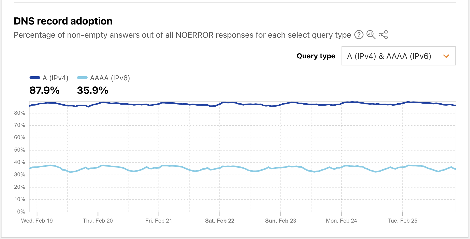Screen dimensions: 470x239
Task: Click the dark blue IPv4 legend swatch
Action: click(35, 78)
